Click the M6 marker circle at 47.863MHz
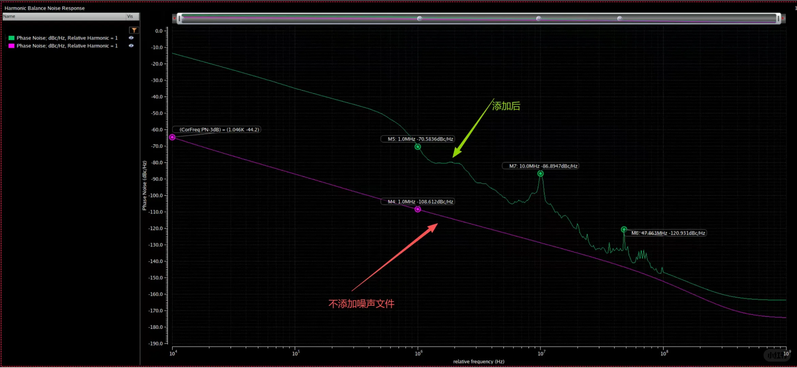This screenshot has height=368, width=797. (624, 229)
